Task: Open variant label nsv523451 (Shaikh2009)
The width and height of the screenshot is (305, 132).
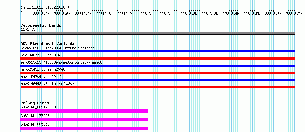Action: pyautogui.click(x=43, y=69)
